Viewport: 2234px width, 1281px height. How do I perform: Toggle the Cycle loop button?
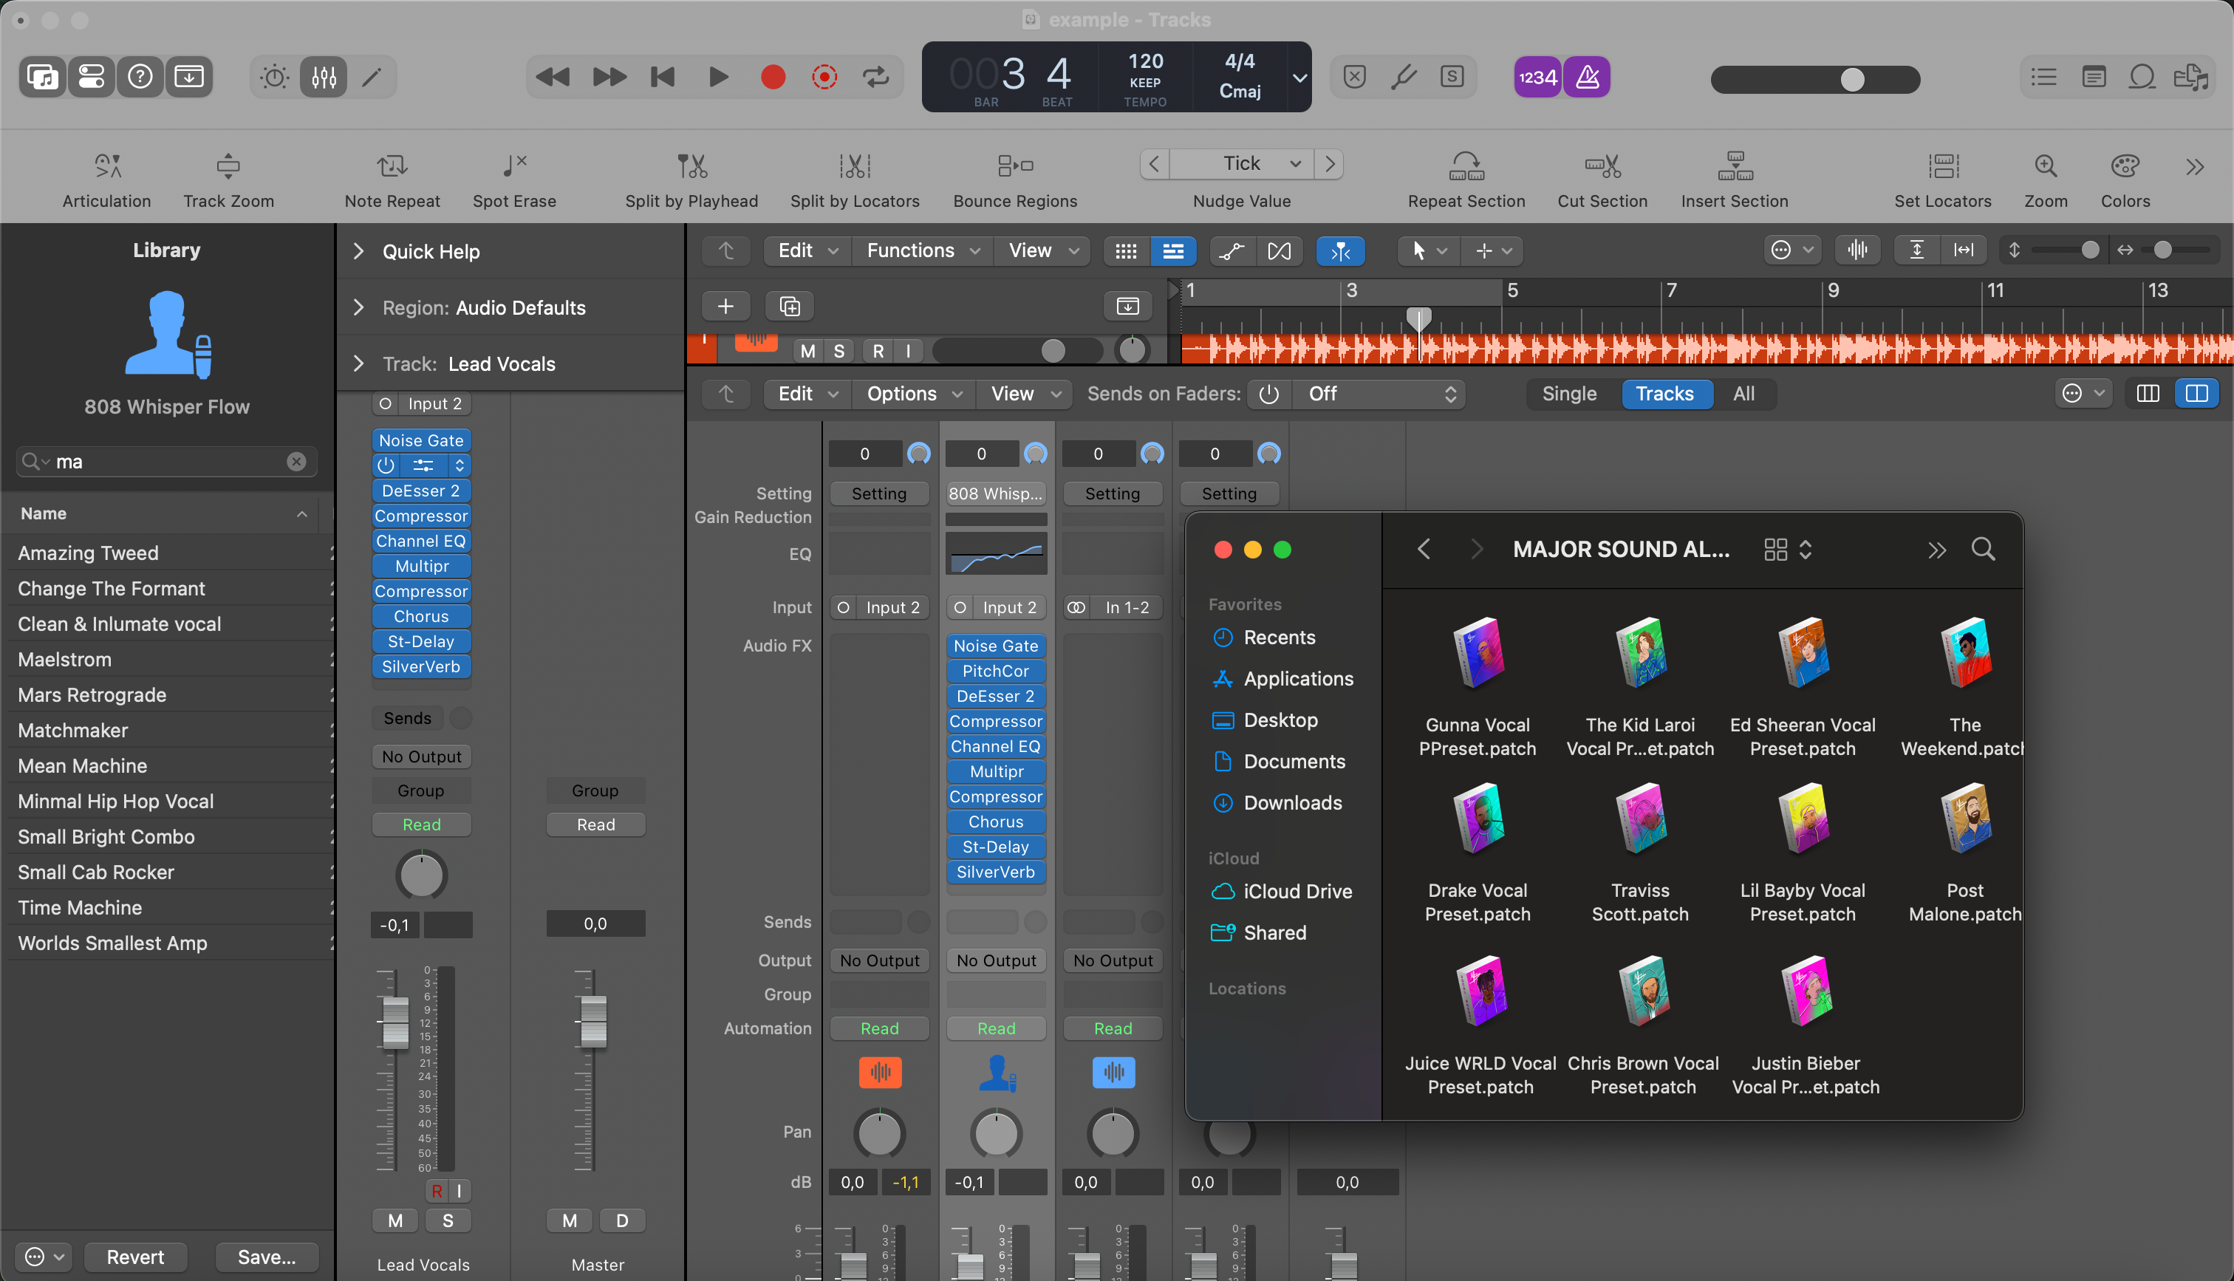click(x=876, y=78)
